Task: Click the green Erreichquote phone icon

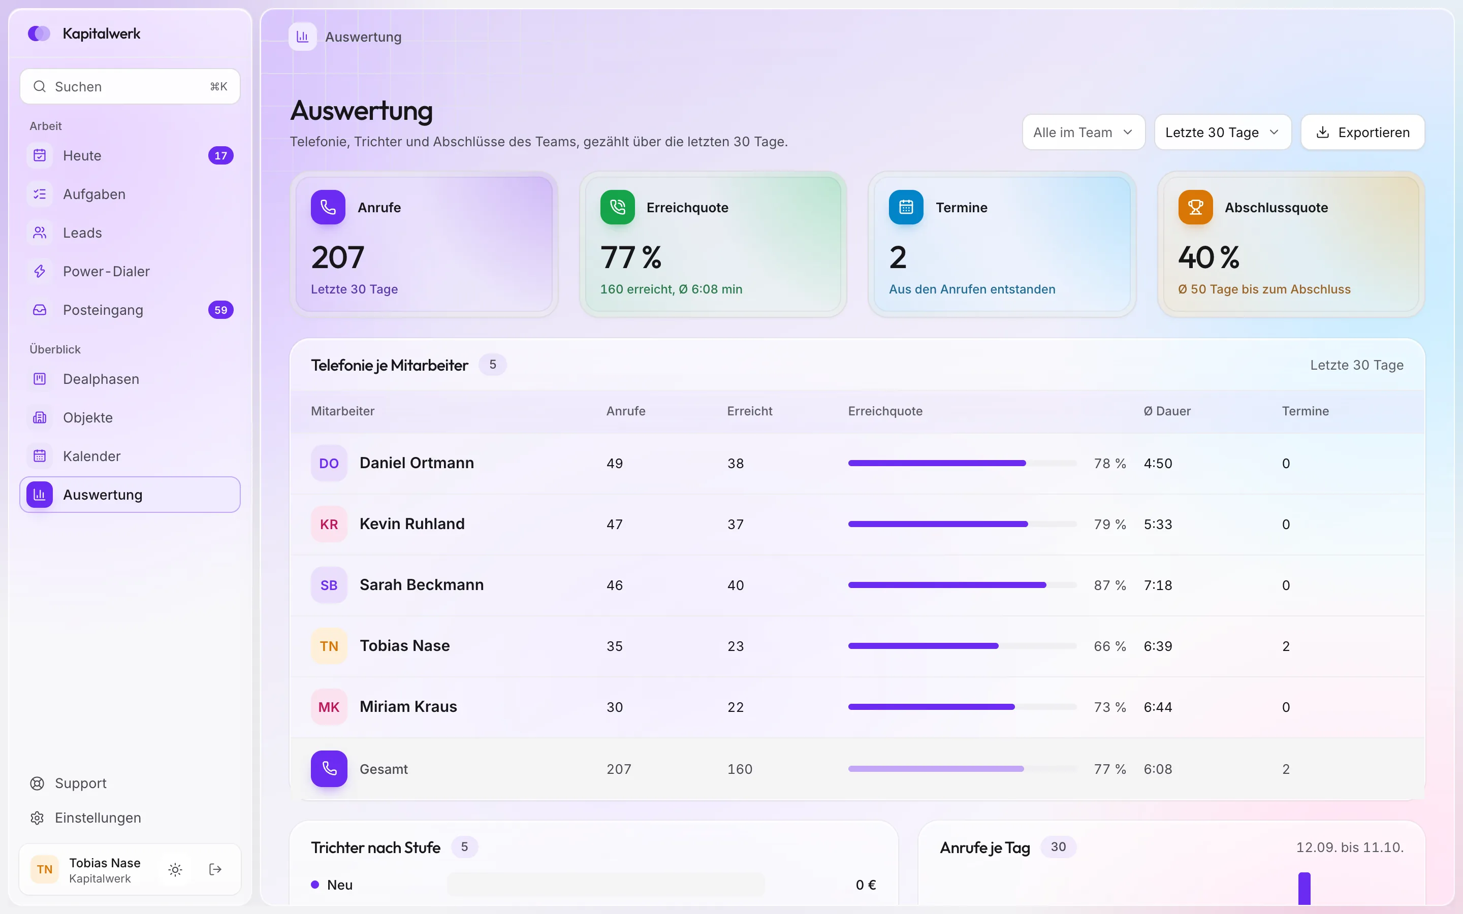Action: 617,207
